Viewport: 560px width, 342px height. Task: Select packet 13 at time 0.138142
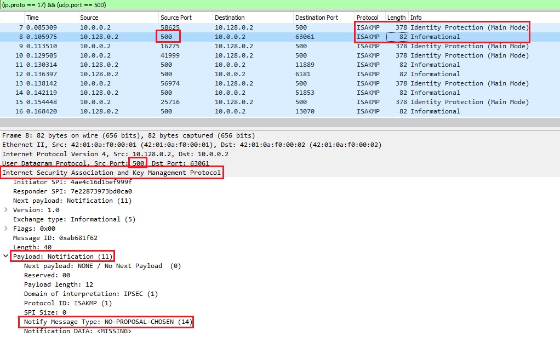[280, 83]
